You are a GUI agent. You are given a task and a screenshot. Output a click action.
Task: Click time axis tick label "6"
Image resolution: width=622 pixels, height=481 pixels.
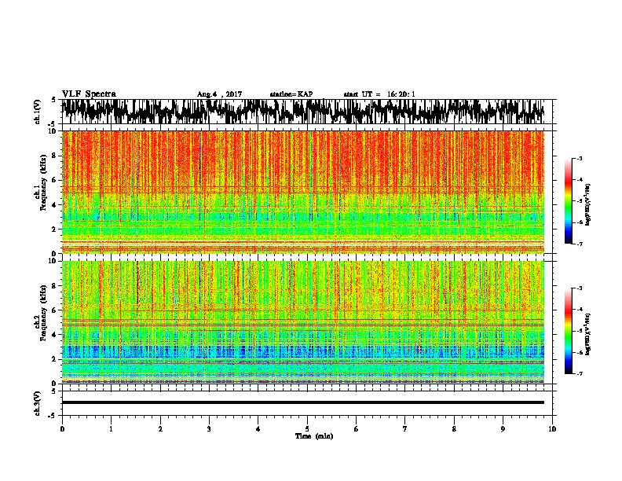coord(357,429)
